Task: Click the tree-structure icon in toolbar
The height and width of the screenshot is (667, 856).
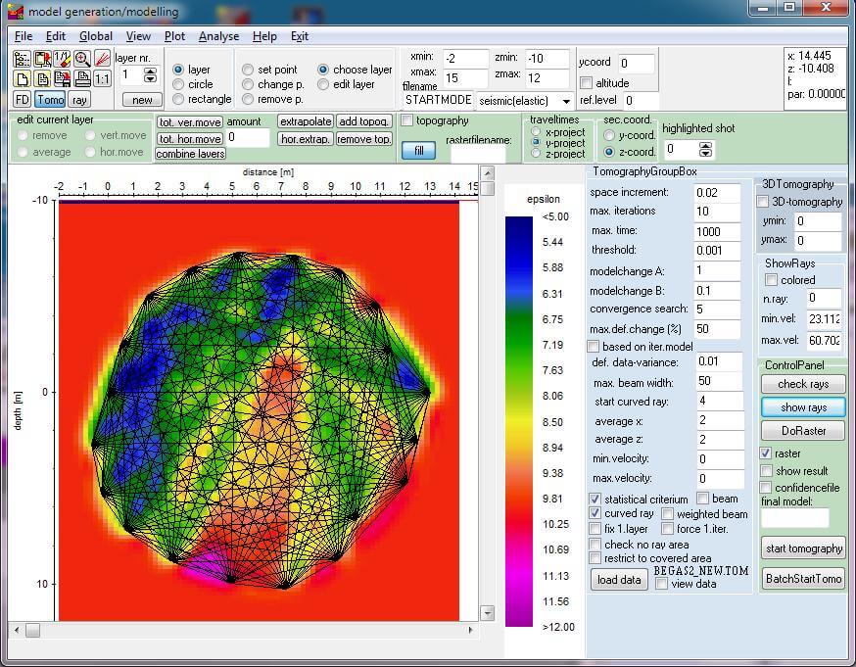Action: tap(22, 60)
